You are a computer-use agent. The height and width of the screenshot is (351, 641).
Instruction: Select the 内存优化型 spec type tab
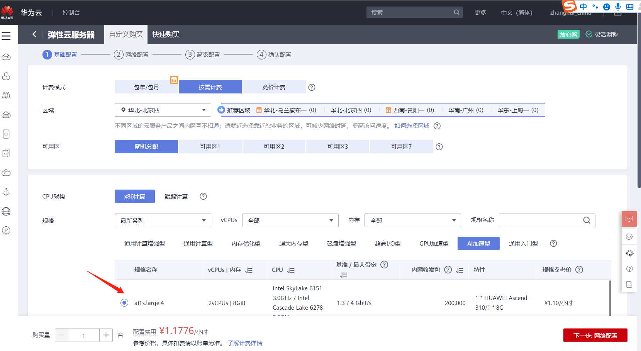click(246, 243)
